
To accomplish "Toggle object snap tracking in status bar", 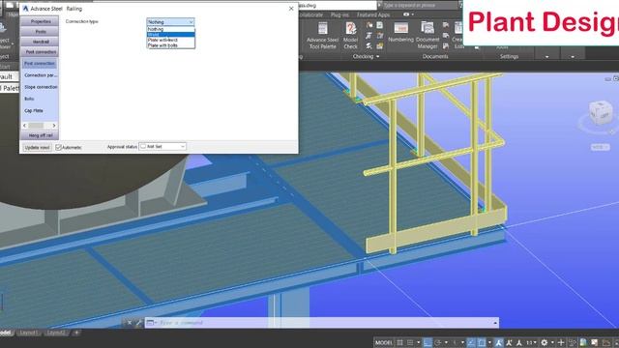I will 471,342.
